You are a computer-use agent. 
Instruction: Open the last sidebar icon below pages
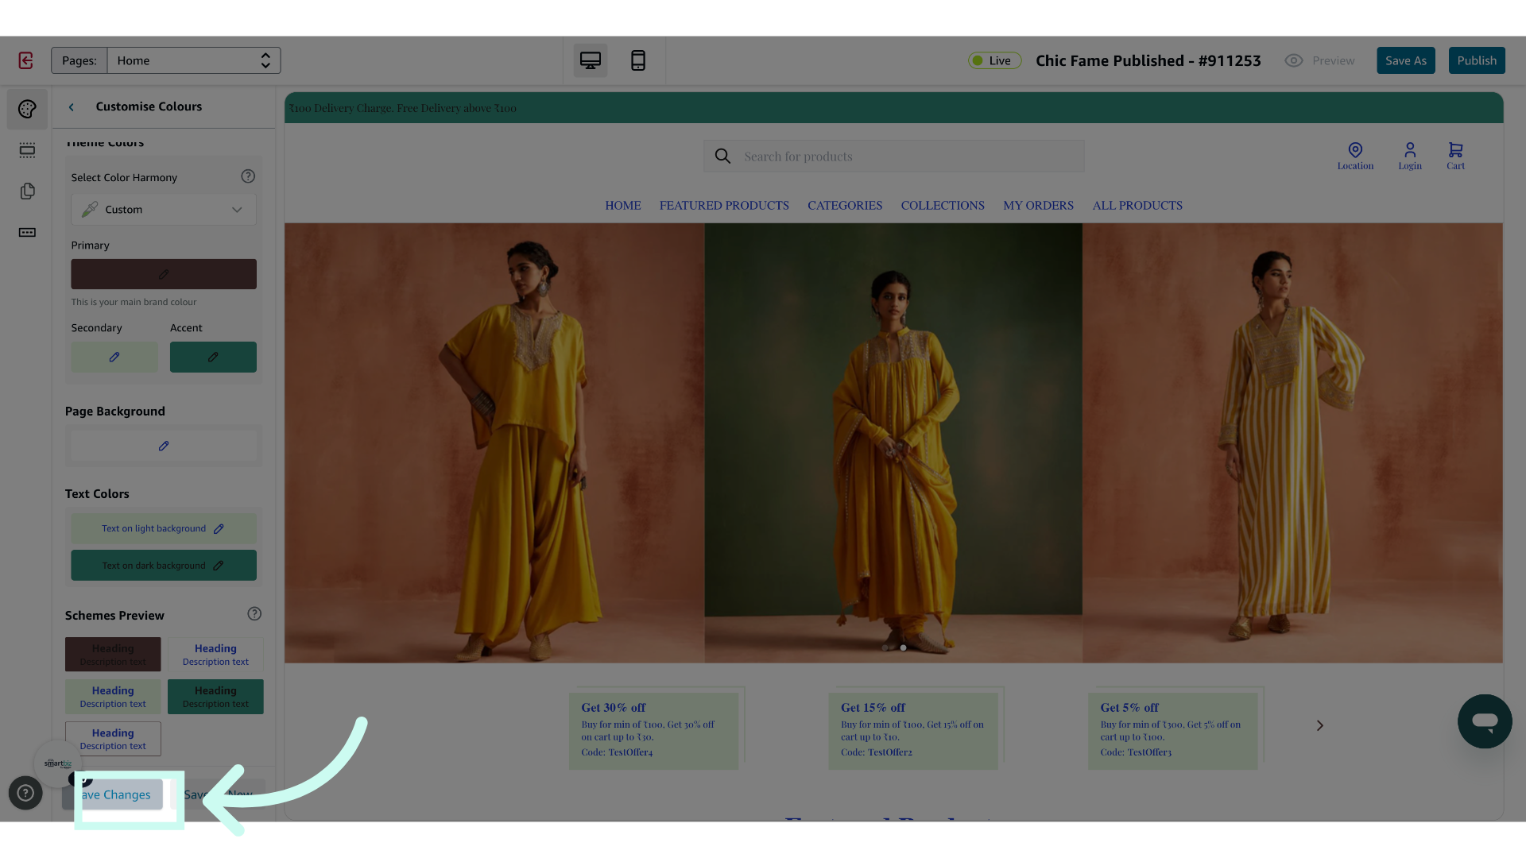(x=27, y=233)
